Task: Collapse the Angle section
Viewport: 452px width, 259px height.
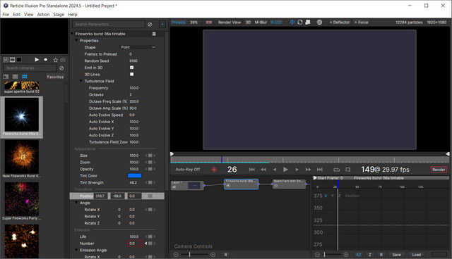Action: [x=77, y=203]
